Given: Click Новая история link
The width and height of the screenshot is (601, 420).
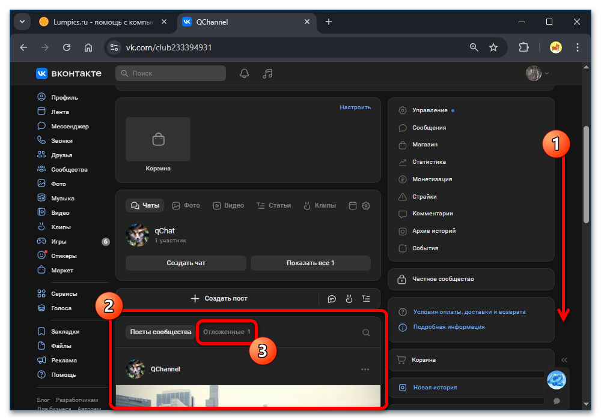Looking at the screenshot, I should 435,388.
